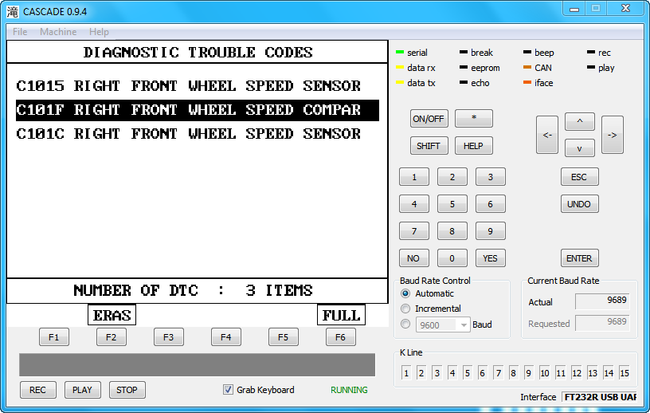
Task: Click keypad digit 0
Action: point(452,258)
